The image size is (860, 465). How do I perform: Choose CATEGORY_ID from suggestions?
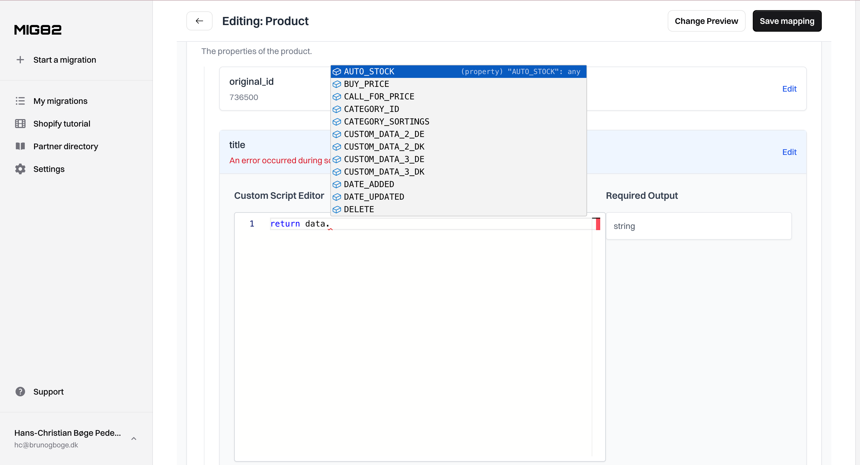pos(458,109)
